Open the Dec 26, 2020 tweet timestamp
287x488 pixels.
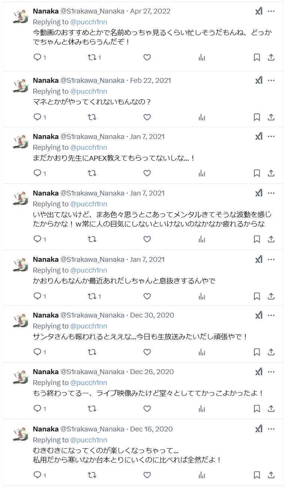[x=152, y=372]
